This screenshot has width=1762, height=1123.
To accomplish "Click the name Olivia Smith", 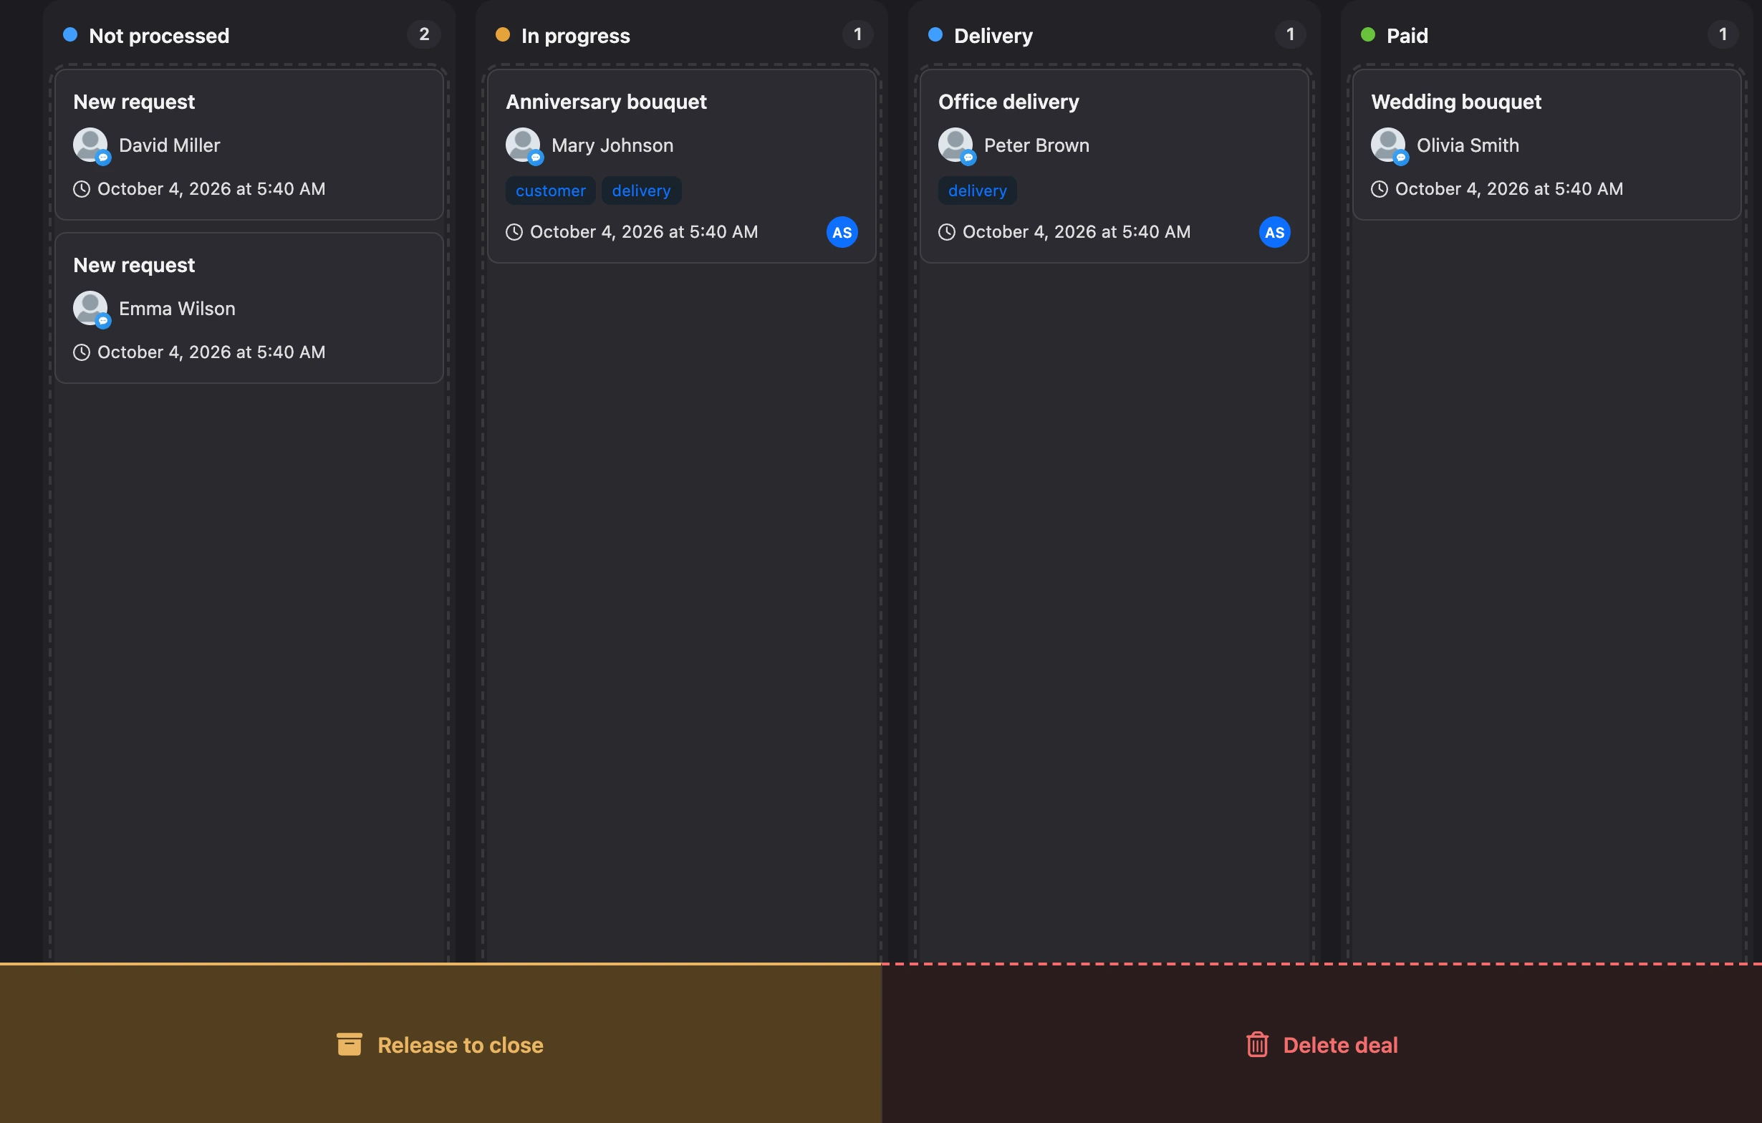I will pyautogui.click(x=1467, y=145).
